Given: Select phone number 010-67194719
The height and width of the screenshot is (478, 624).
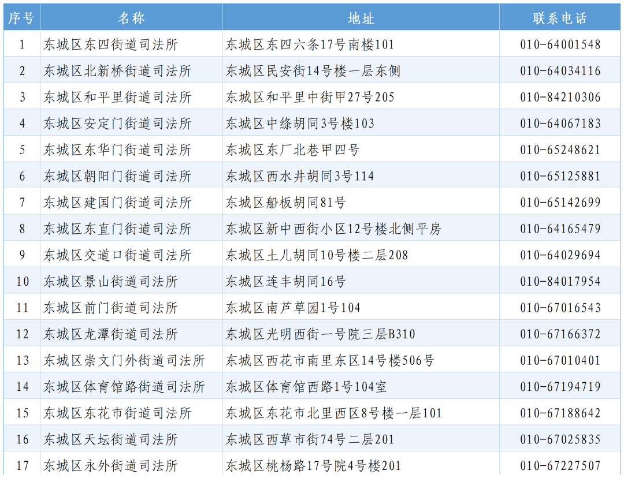Looking at the screenshot, I should [560, 387].
